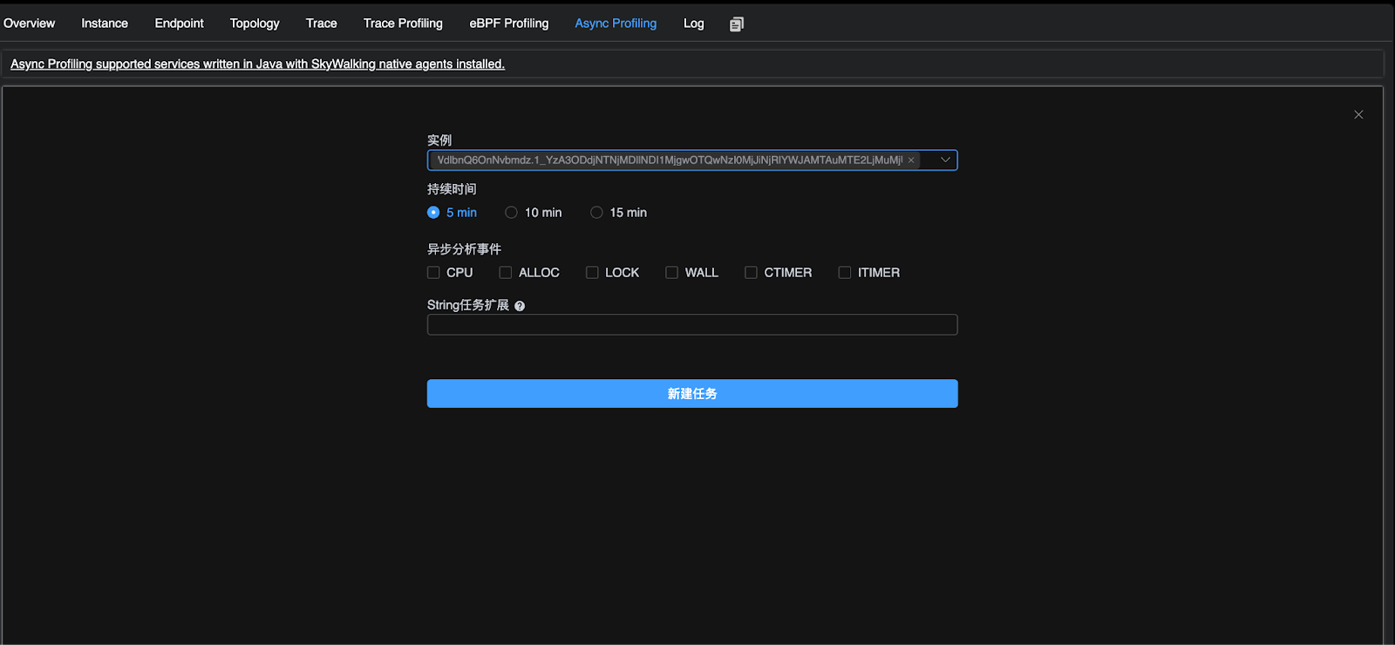Viewport: 1395px width, 645px height.
Task: Select the 10 min duration option
Action: tap(512, 213)
